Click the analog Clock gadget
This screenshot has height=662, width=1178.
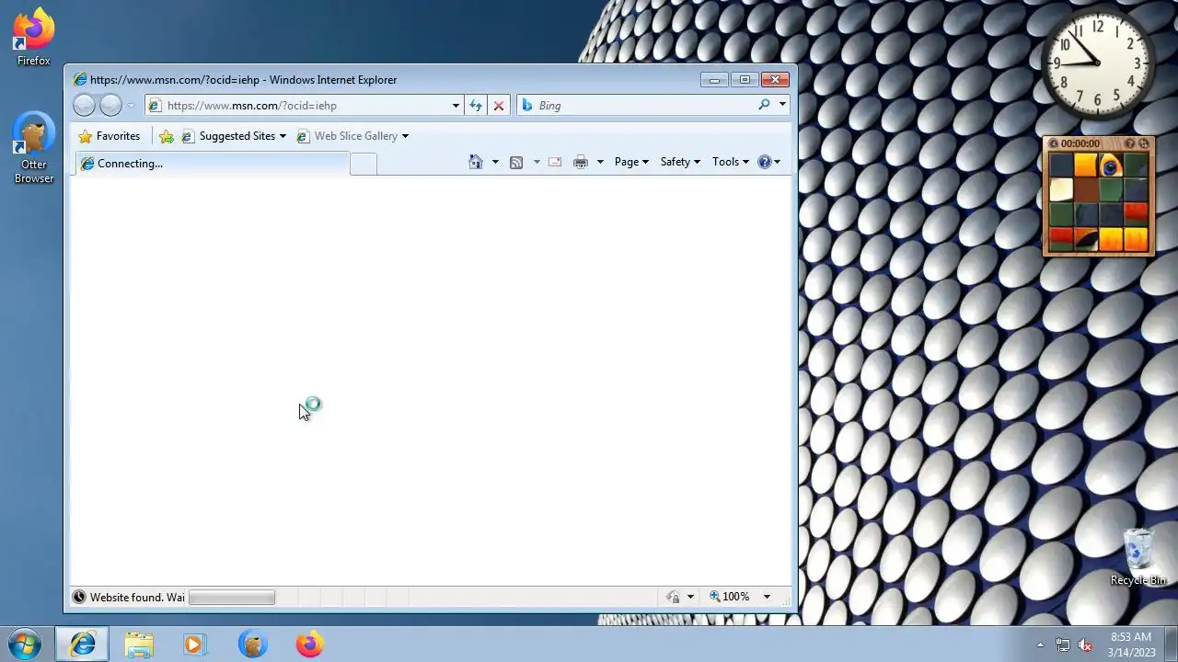[1098, 63]
